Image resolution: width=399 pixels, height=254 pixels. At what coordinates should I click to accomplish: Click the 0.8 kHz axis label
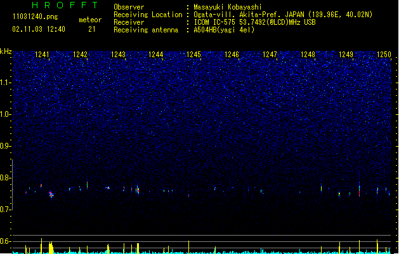(6, 178)
